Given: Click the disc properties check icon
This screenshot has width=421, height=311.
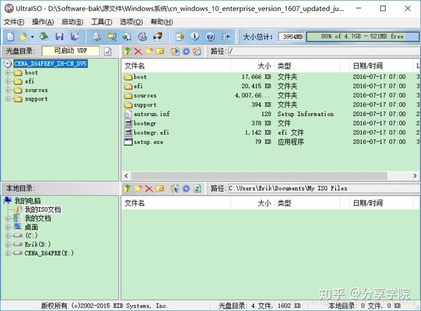Looking at the screenshot, I should click(x=108, y=51).
